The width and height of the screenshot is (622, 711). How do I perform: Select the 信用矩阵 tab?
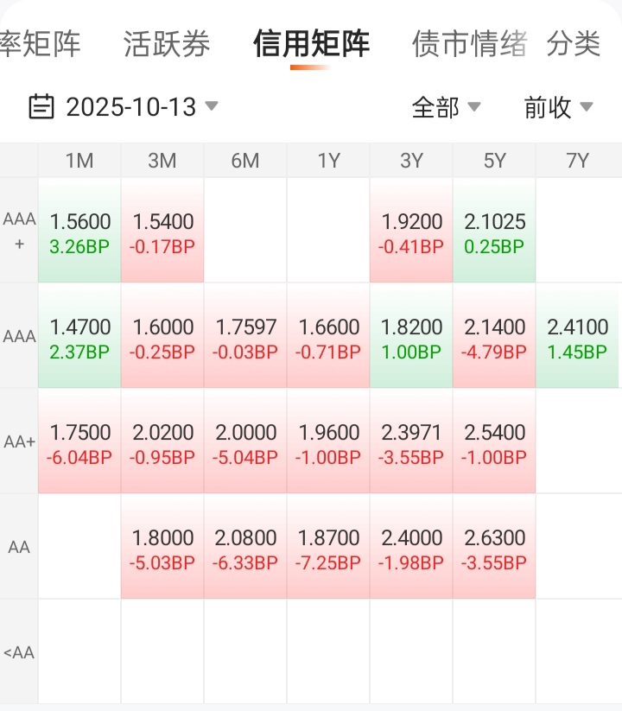pos(311,44)
